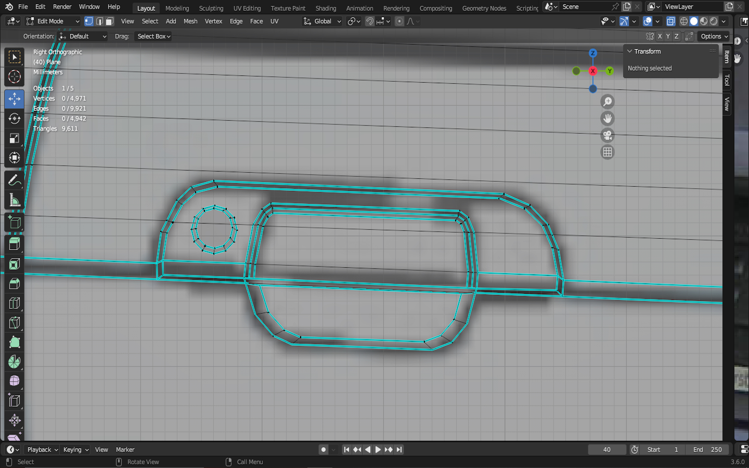Click the zoom viewport magnifier icon
This screenshot has height=468, width=749.
click(x=607, y=102)
